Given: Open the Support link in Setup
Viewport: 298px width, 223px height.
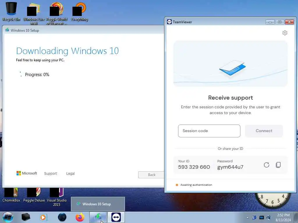Looking at the screenshot, I should pos(51,174).
